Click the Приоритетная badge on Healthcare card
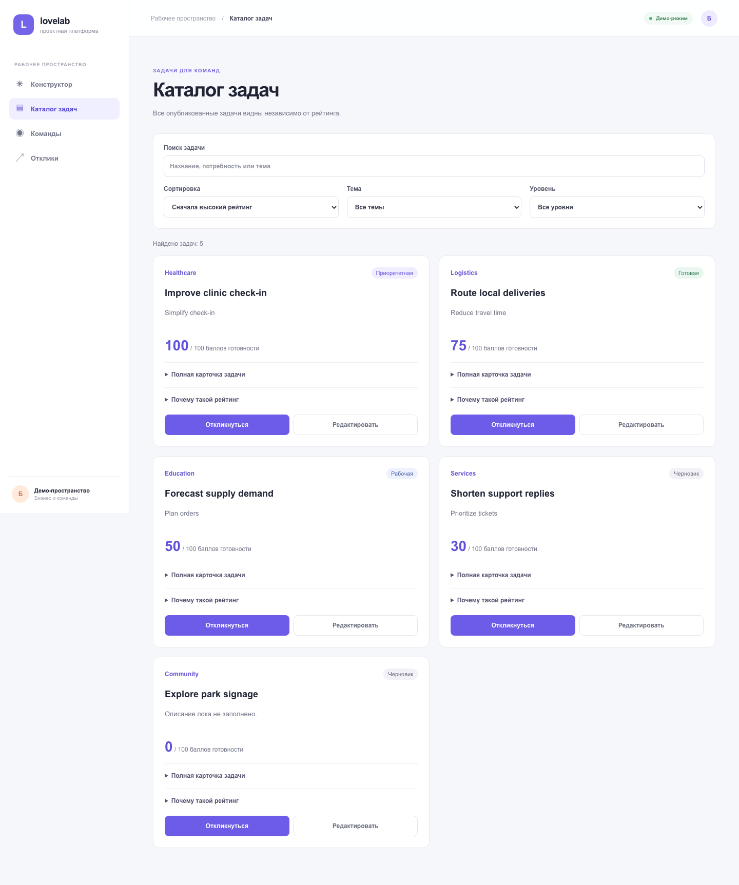This screenshot has height=885, width=739. click(x=395, y=273)
